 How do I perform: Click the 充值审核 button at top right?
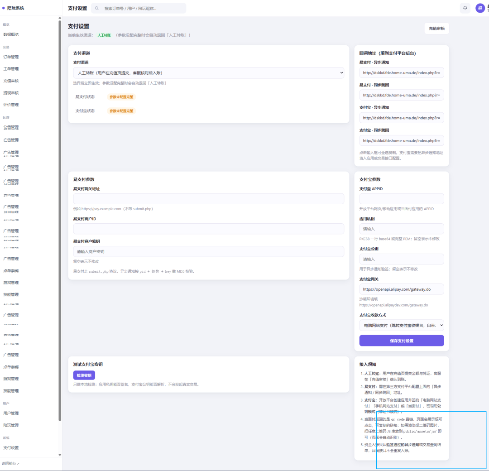coord(436,29)
